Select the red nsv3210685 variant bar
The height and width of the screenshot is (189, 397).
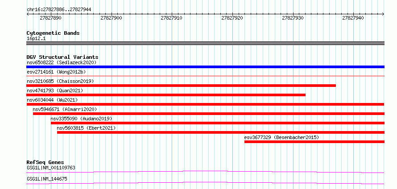point(181,86)
